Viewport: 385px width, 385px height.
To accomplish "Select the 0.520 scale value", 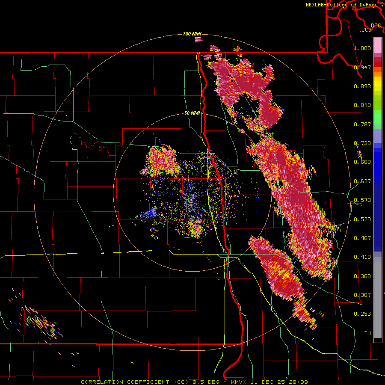I will pos(362,219).
